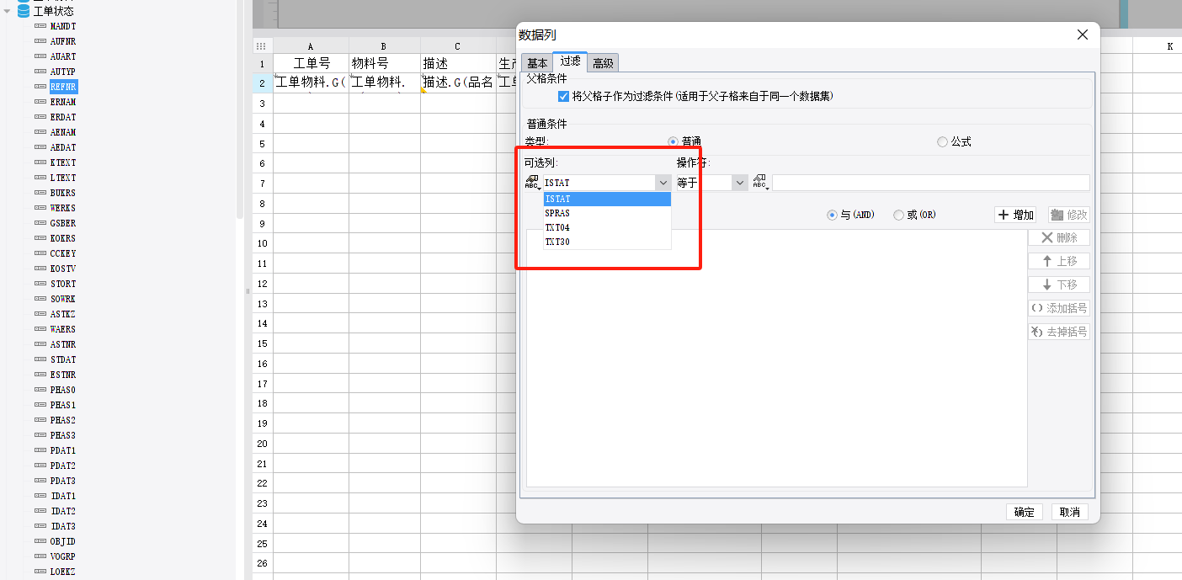Select the 普通 type radio button
Viewport: 1182px width, 580px height.
[x=673, y=142]
